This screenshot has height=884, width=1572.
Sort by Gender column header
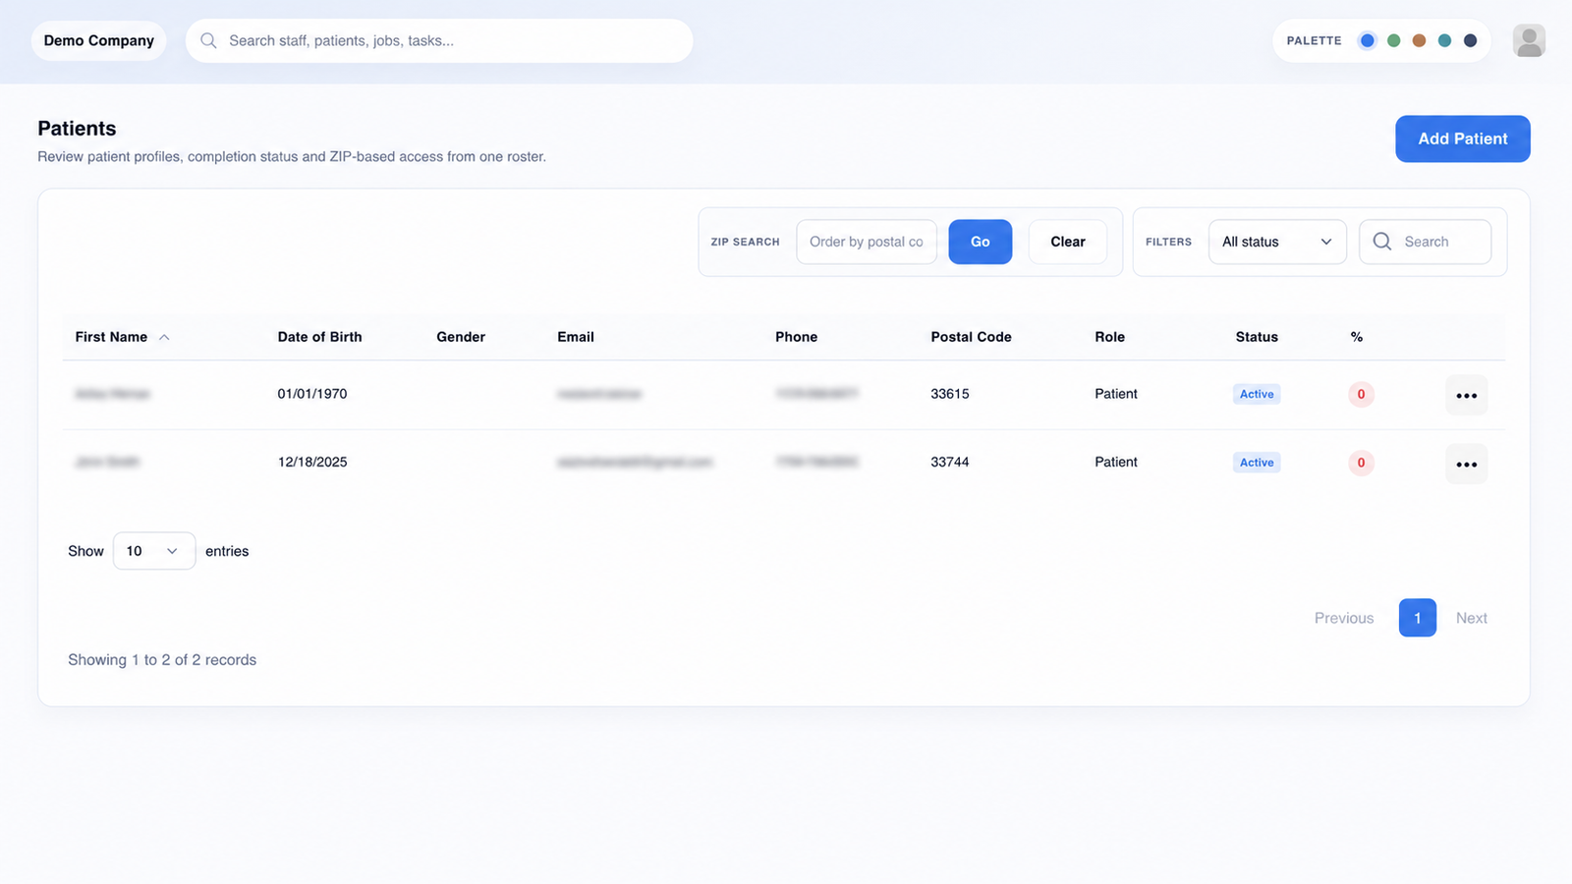tap(461, 337)
